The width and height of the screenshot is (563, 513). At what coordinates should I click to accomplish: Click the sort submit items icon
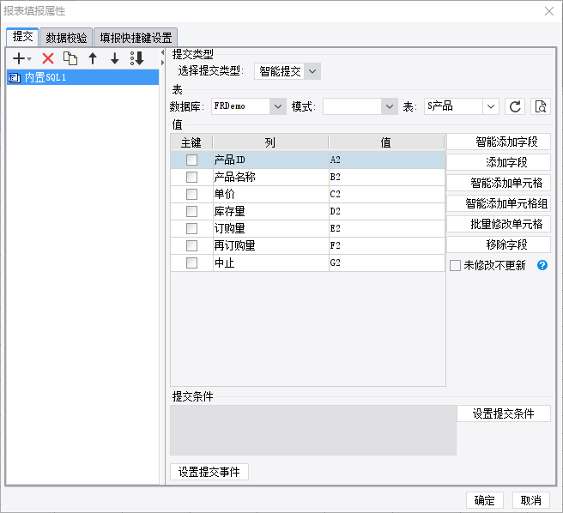[137, 58]
